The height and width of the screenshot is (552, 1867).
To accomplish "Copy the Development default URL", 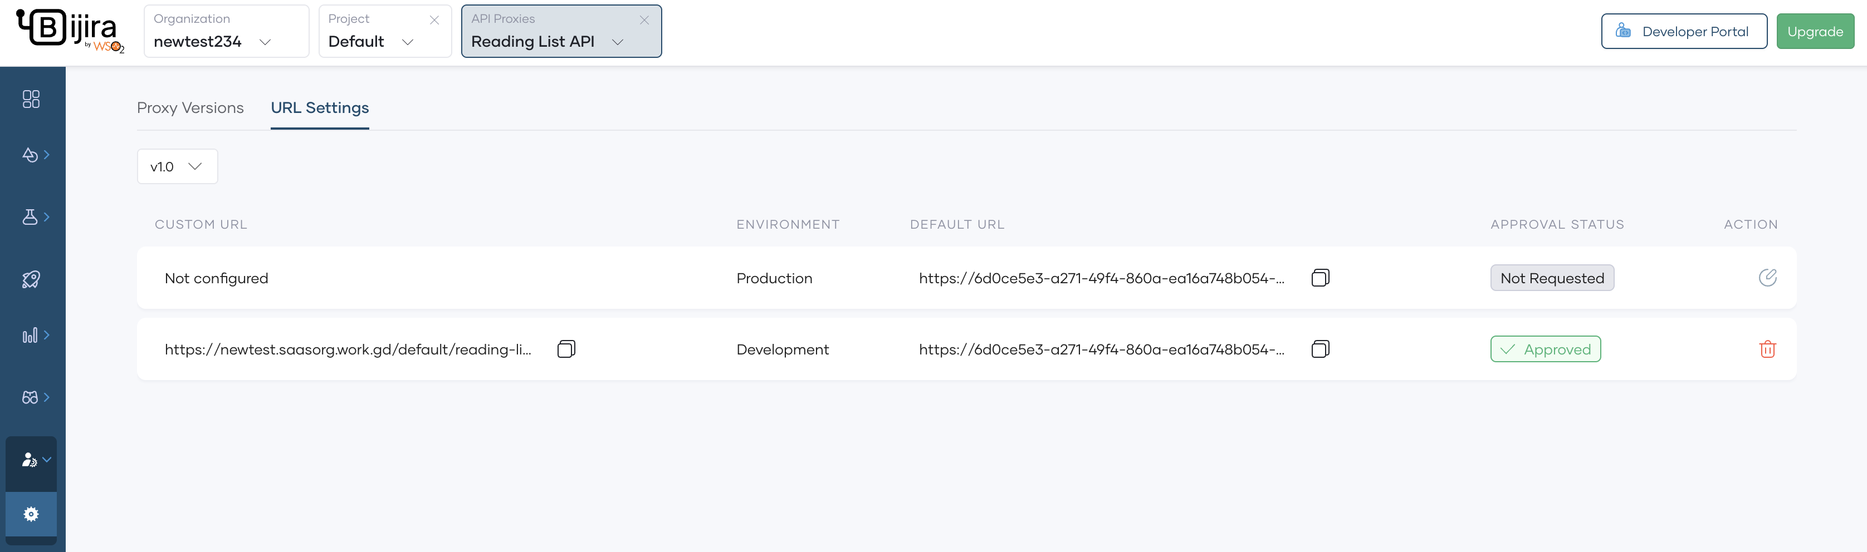I will pos(1320,349).
